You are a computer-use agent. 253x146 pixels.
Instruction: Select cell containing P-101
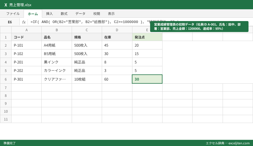pyautogui.click(x=26, y=45)
